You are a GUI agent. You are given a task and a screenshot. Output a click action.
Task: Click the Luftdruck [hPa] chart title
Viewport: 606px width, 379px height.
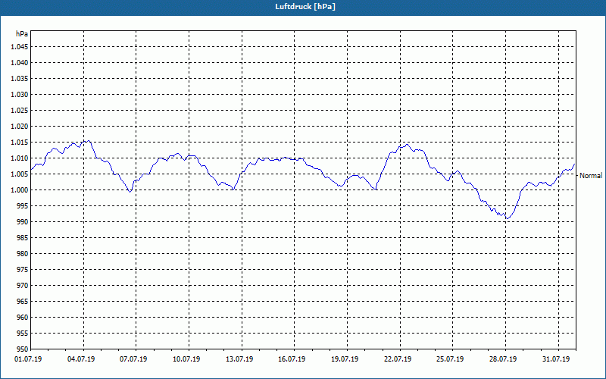[x=305, y=7]
